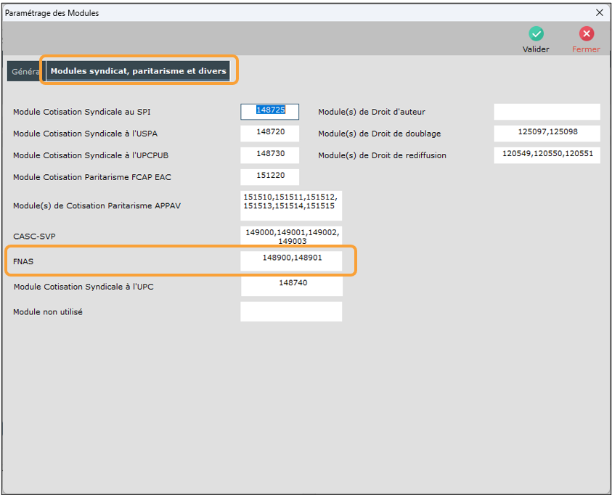Click the empty Droit d'auteur field
The image size is (612, 495).
point(547,112)
